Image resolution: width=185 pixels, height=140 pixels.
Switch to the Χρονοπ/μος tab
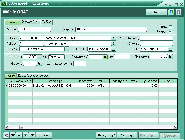[x=31, y=22]
